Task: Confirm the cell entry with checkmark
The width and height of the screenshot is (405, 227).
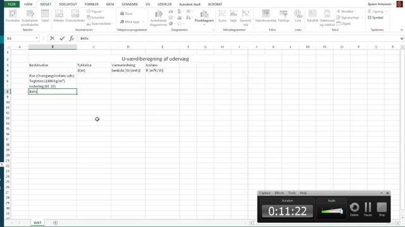Action: point(62,38)
